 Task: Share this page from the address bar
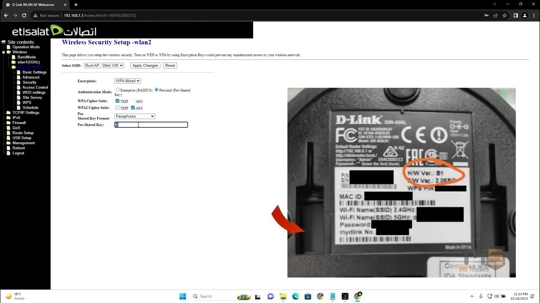click(x=495, y=16)
